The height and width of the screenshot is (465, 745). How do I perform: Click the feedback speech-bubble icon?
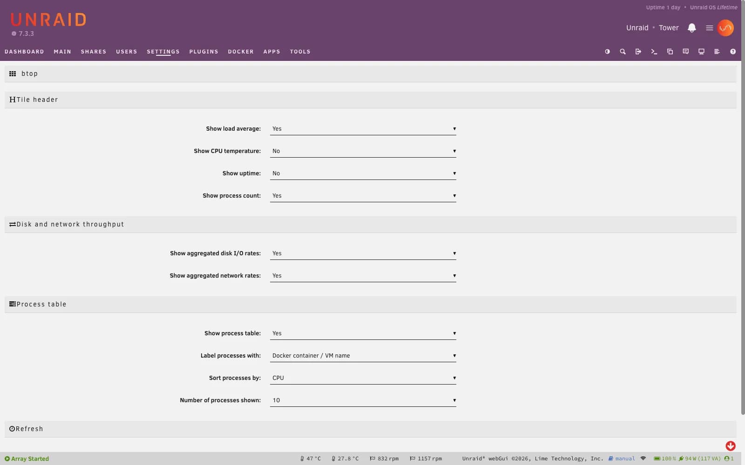(x=686, y=52)
